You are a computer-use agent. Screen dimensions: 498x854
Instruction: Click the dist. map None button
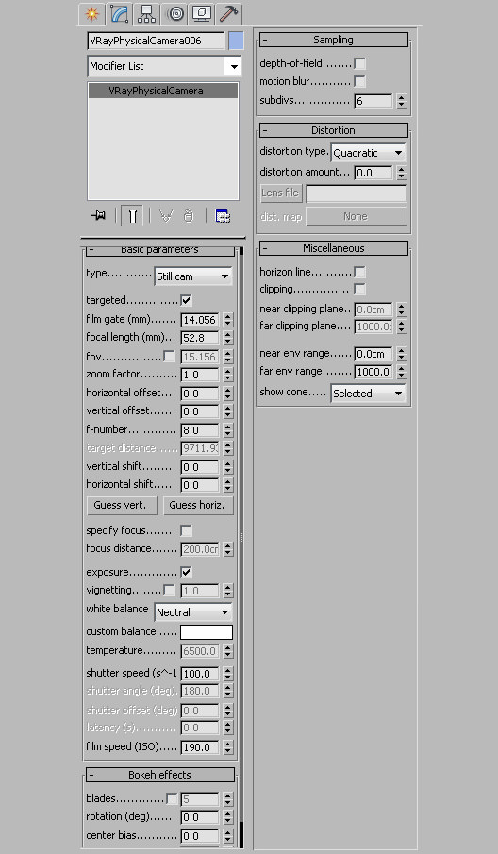[x=356, y=216]
